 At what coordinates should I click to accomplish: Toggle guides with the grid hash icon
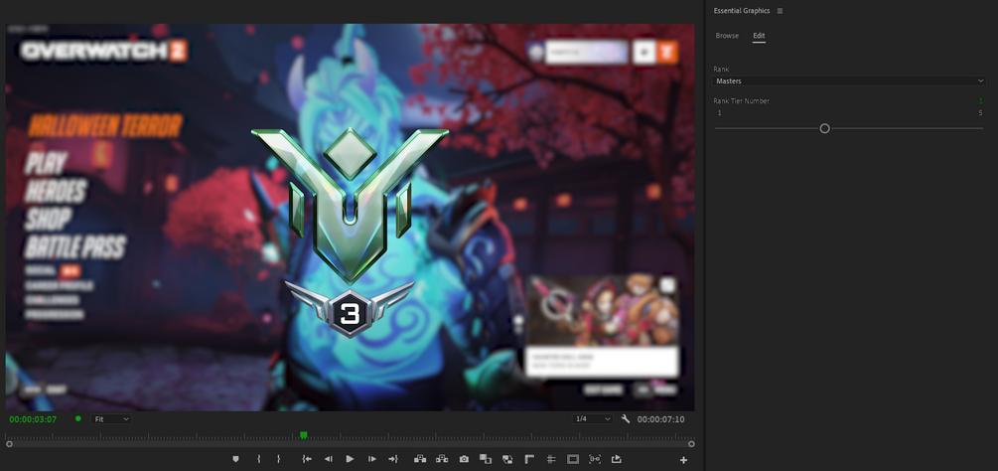click(551, 459)
